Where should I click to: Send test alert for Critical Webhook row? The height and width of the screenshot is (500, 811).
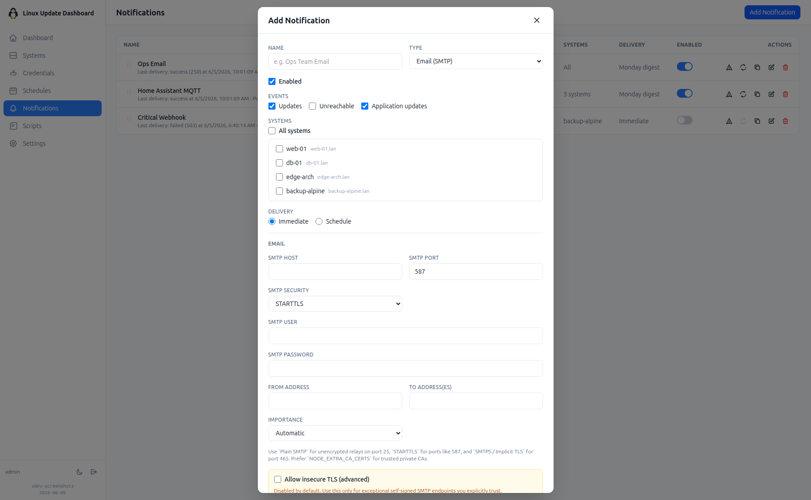click(x=729, y=121)
